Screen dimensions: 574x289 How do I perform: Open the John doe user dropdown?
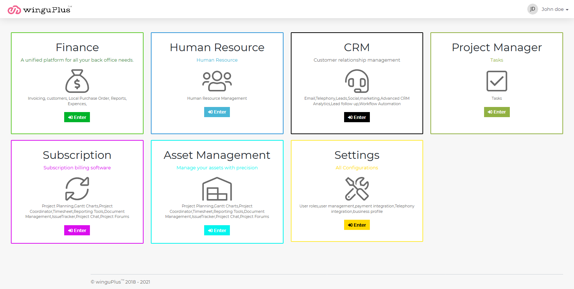click(555, 9)
